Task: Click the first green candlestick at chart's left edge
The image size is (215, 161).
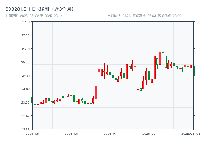Action: tap(32, 100)
